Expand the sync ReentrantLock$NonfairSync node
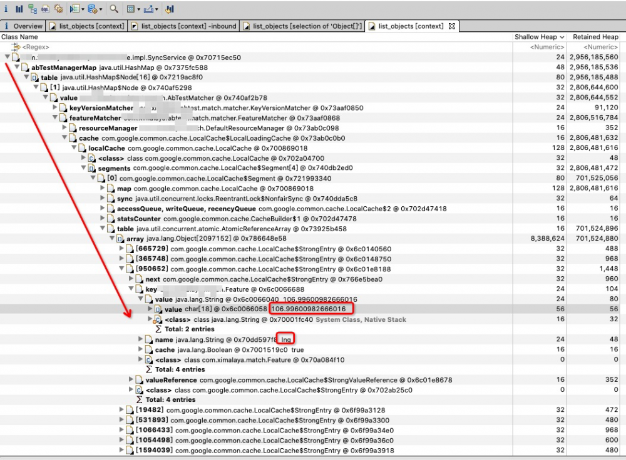 click(x=102, y=198)
